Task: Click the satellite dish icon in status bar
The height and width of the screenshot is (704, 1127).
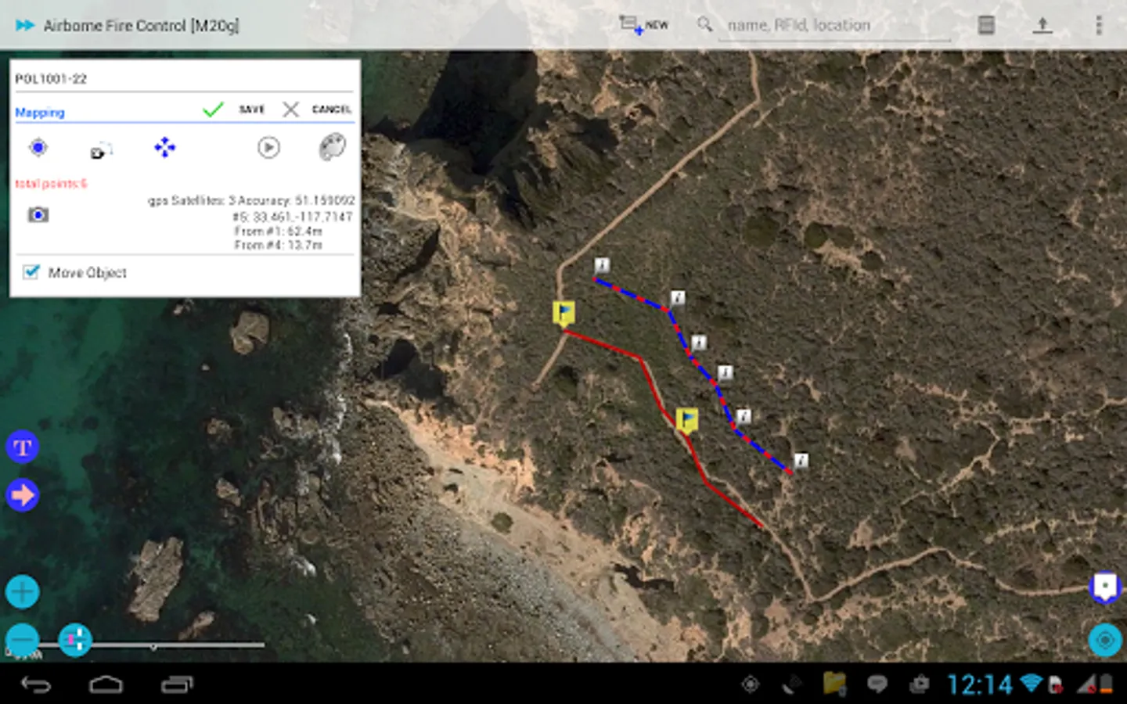Action: 791,684
